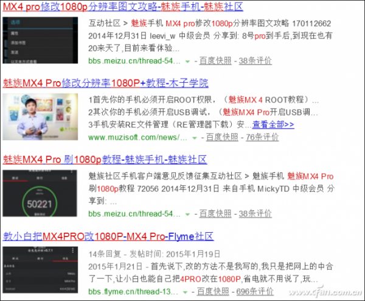This screenshot has width=365, height=301.
Task: Open the '魅族MX4 Pro修改分辨率1080P+教程-木子学院' title
Action: [x=105, y=83]
